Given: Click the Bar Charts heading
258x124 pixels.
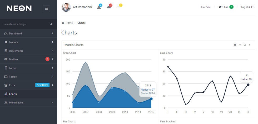Looking at the screenshot, I should 70,122.
